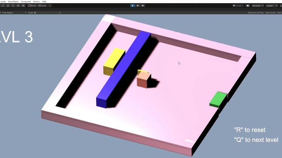Select the Transform tool in toolbar
This screenshot has height=158, width=282.
pos(18,6)
